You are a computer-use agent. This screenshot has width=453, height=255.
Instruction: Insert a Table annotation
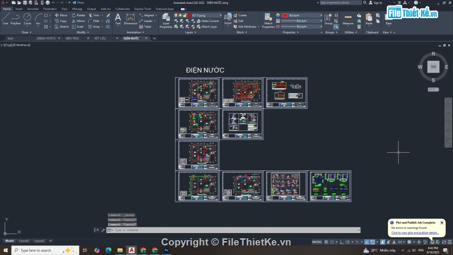click(x=145, y=27)
